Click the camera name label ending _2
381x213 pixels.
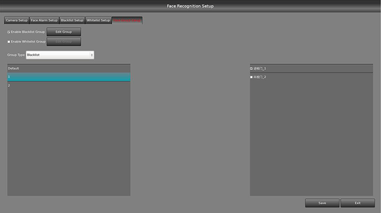tap(260, 77)
